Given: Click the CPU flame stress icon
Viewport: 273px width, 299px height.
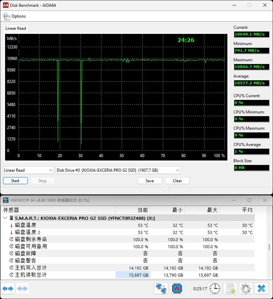Looking at the screenshot, I should 177,289.
